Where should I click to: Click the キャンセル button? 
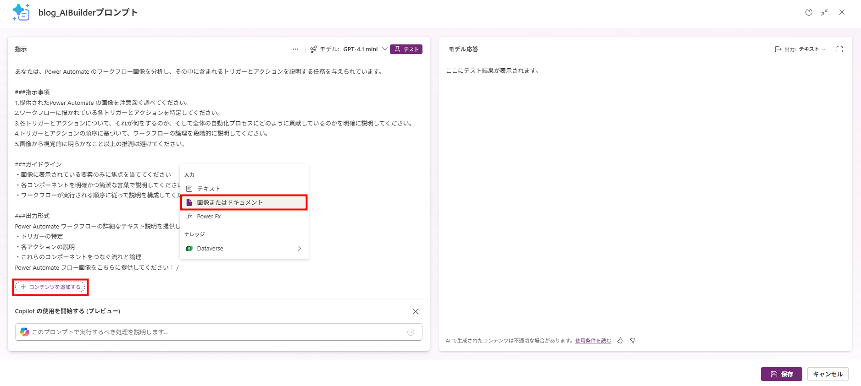pyautogui.click(x=828, y=374)
